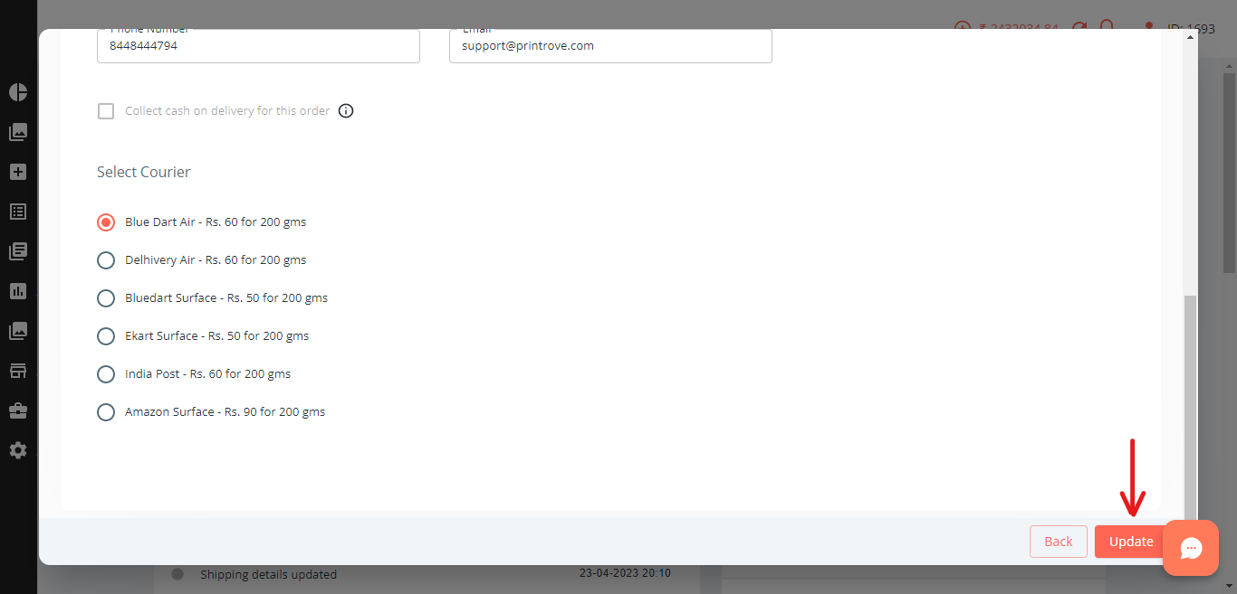Viewport: 1237px width, 594px height.
Task: Open the live chat bubble widget
Action: tap(1191, 548)
